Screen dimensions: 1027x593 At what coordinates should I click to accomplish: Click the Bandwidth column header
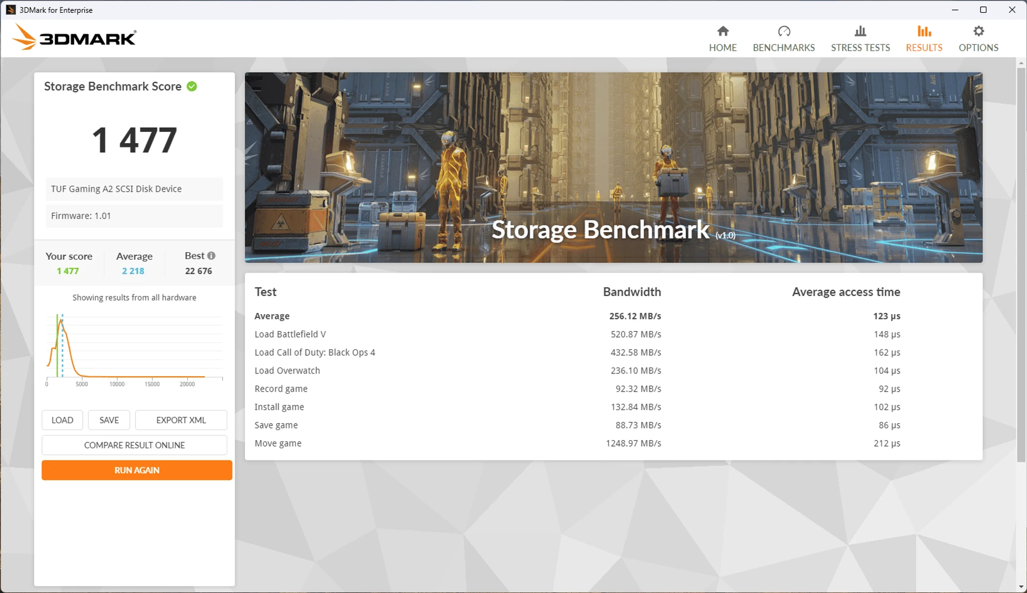(632, 292)
